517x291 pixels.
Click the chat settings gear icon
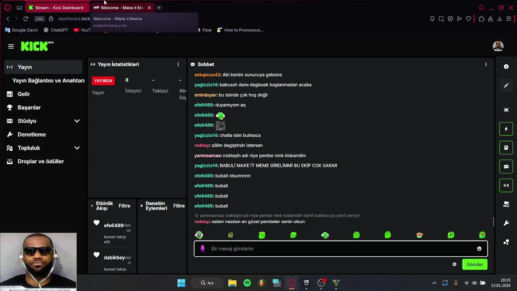pos(454,264)
